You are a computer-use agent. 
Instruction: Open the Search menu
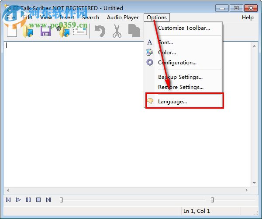click(x=90, y=18)
